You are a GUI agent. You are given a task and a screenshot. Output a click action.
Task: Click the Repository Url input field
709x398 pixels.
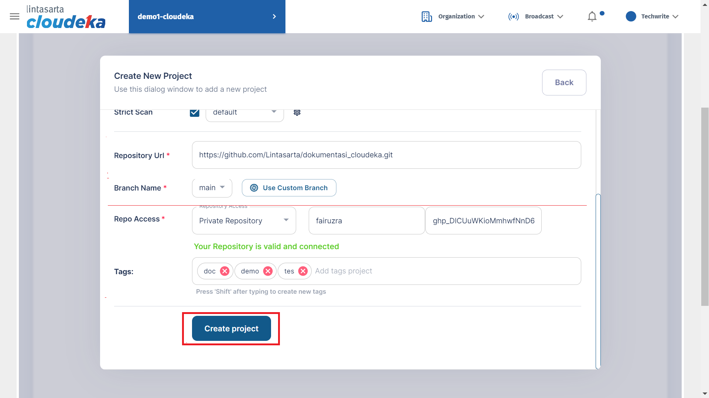click(x=386, y=155)
